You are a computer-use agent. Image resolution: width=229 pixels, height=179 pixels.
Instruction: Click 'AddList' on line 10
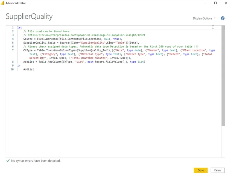[x=29, y=69]
